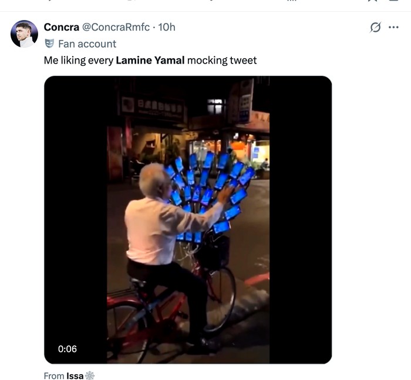
Task: Click the words "mocking tweet" in the post
Action: coord(222,60)
